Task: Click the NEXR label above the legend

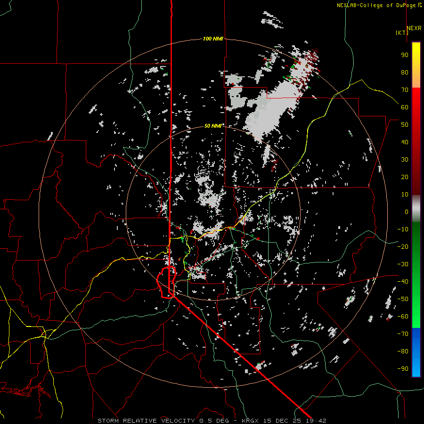Action: click(x=414, y=28)
